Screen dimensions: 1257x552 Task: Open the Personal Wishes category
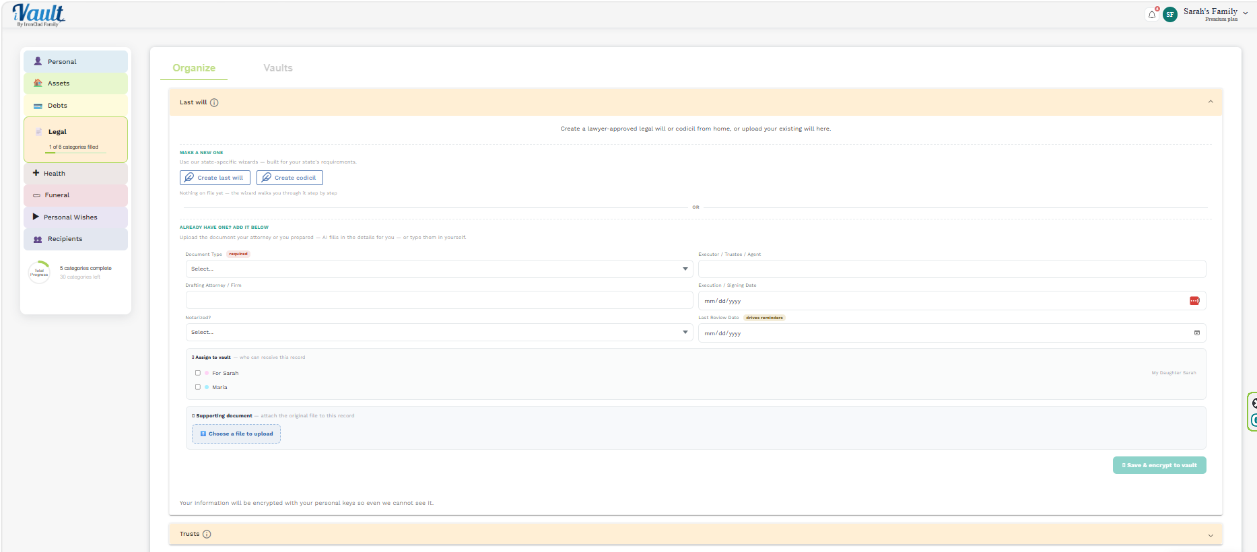pos(75,217)
